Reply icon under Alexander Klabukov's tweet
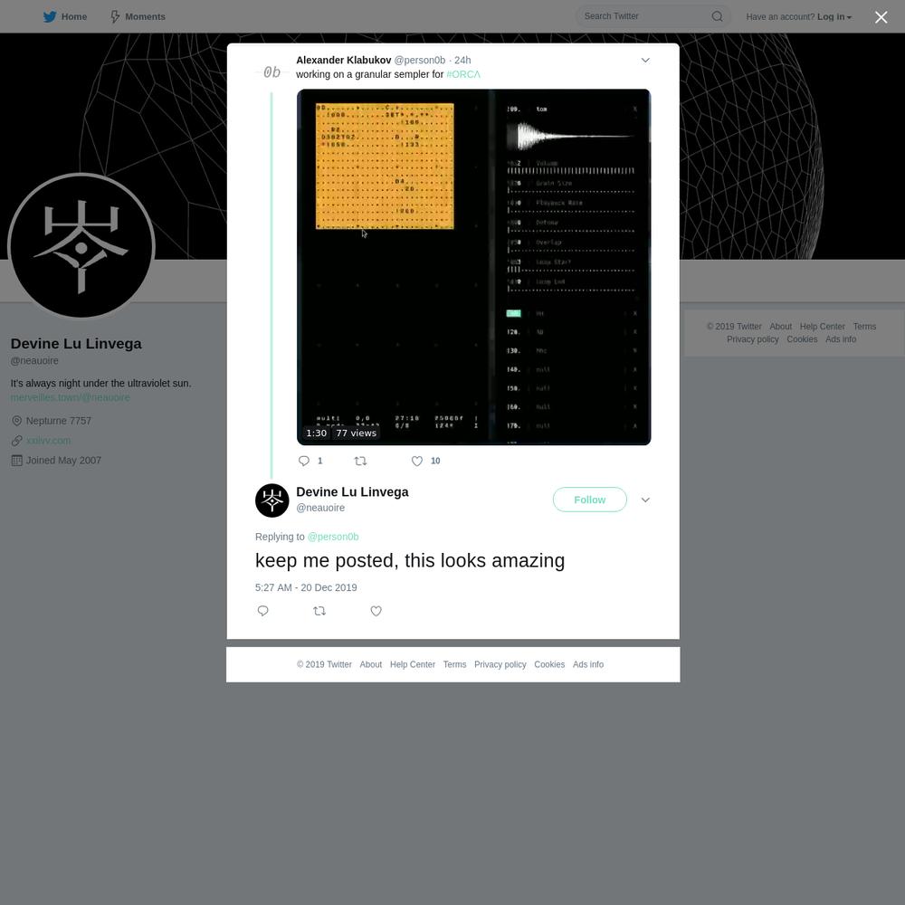This screenshot has height=905, width=905. pyautogui.click(x=303, y=461)
